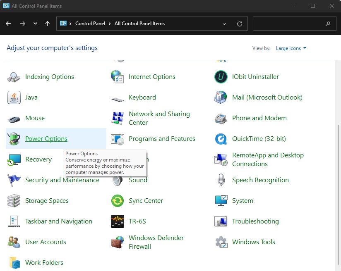This screenshot has height=271, width=341.
Task: Refresh the All Control Panel Items view
Action: click(x=239, y=24)
